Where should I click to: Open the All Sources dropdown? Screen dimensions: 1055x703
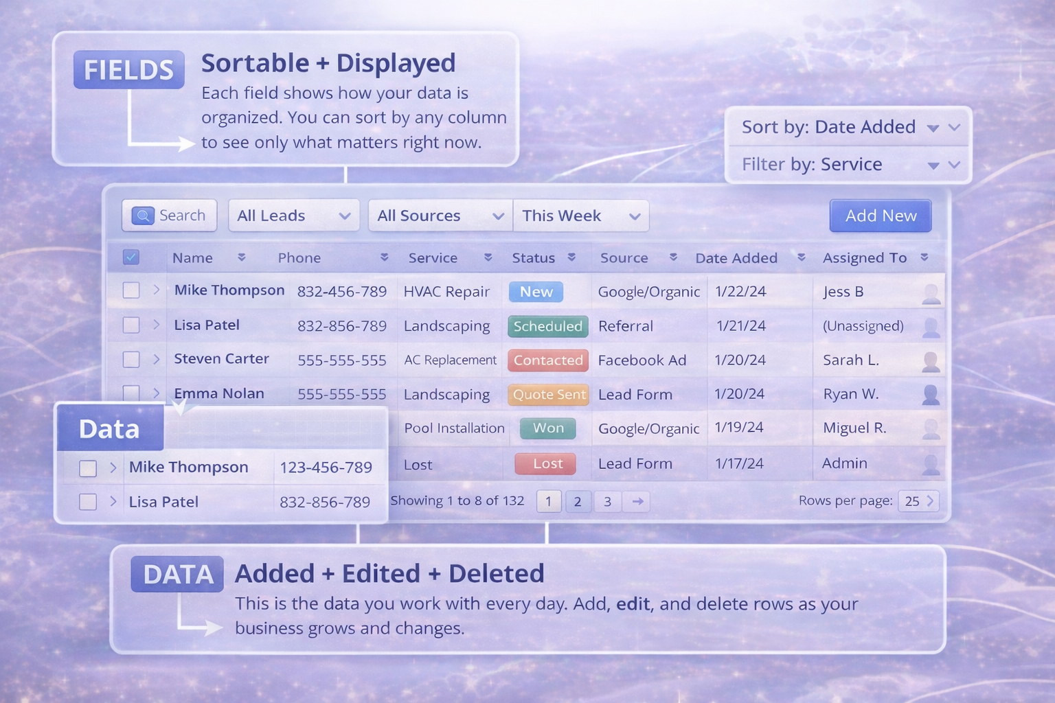(439, 215)
